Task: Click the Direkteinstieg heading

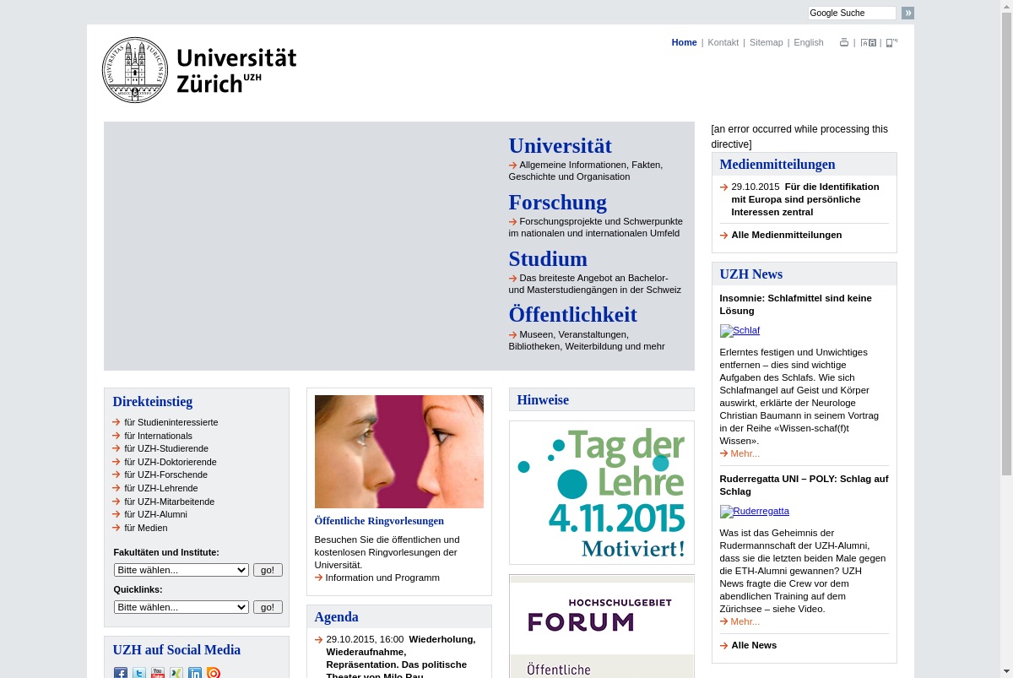Action: click(x=153, y=402)
